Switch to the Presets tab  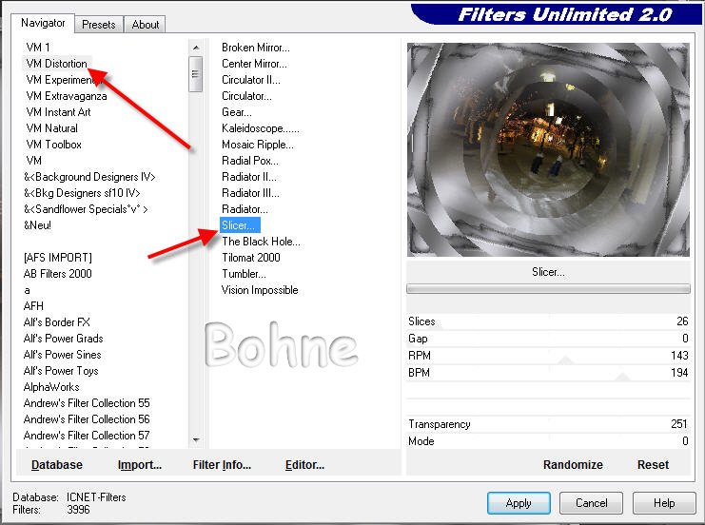click(98, 25)
